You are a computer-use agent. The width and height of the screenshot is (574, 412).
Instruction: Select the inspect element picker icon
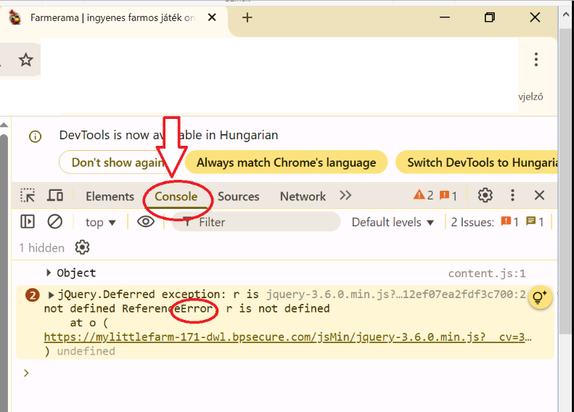pyautogui.click(x=28, y=195)
